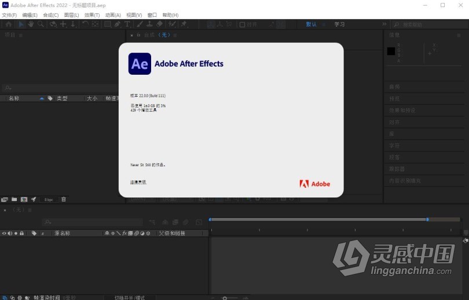469x300 pixels.
Task: Toggle motion blur switch in timeline
Action: pos(136,233)
